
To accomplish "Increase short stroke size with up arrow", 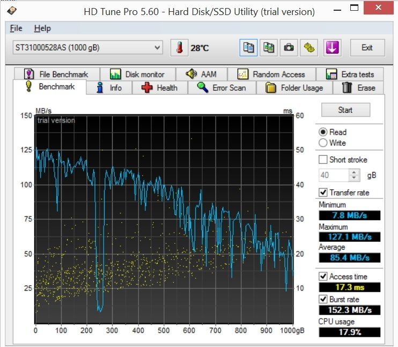I will (354, 172).
